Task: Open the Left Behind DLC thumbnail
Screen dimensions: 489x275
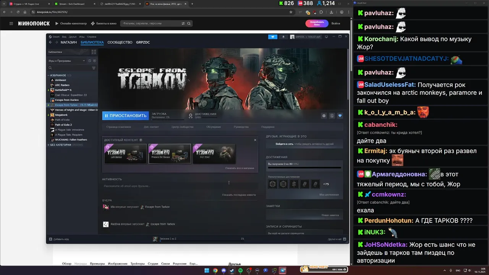Action: (125, 154)
